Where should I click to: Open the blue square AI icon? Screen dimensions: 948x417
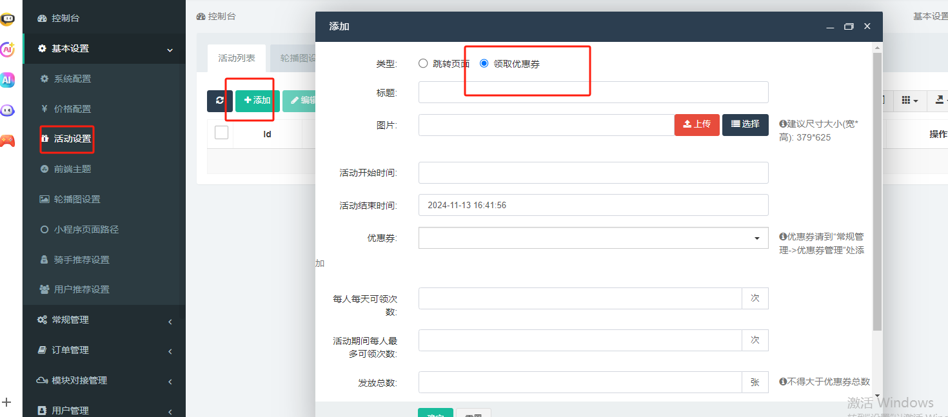point(7,80)
